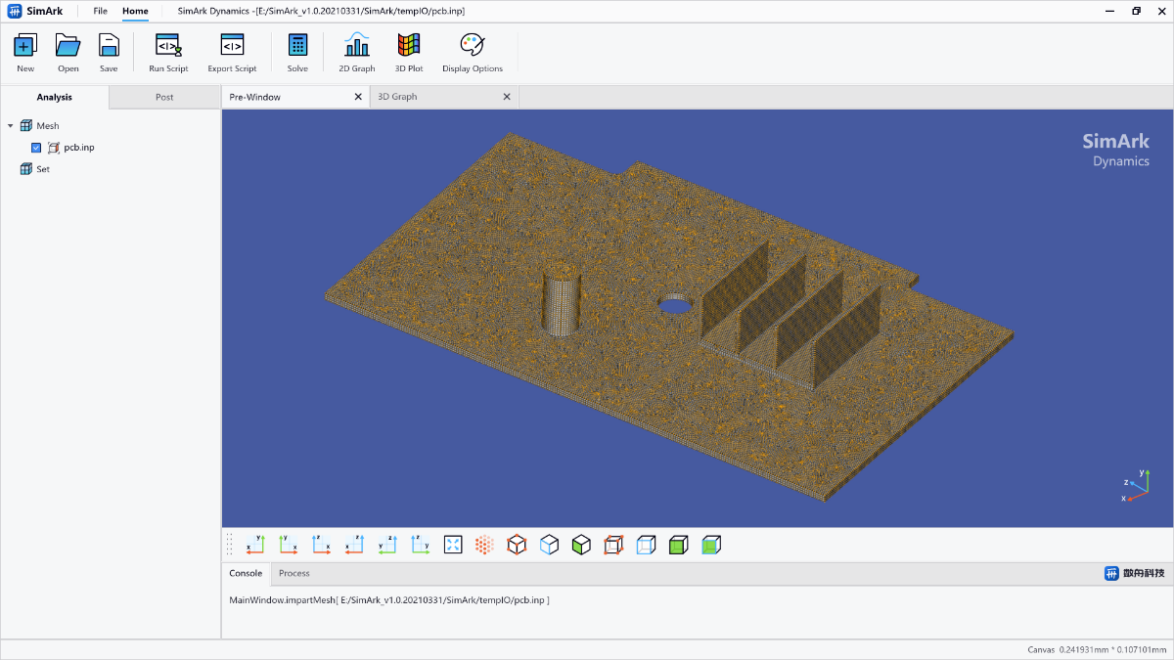Select the transparent wireframe cube with blue edges
This screenshot has height=660, width=1174.
tap(646, 545)
